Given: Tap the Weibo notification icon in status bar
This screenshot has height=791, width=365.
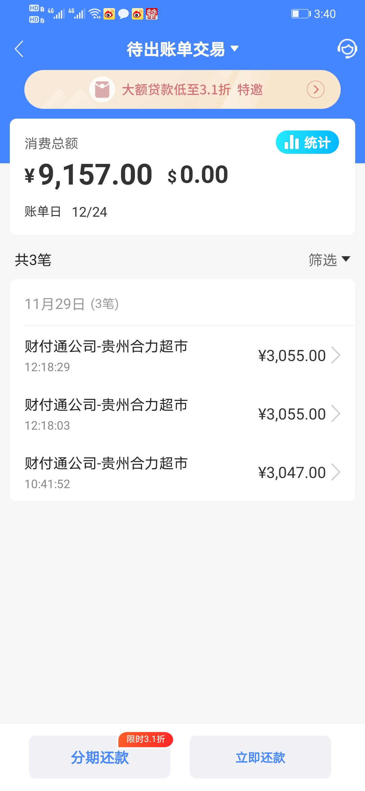Looking at the screenshot, I should 109,14.
